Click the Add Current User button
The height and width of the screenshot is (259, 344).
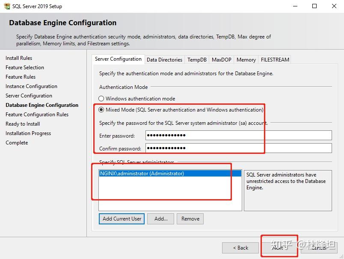pos(121,218)
